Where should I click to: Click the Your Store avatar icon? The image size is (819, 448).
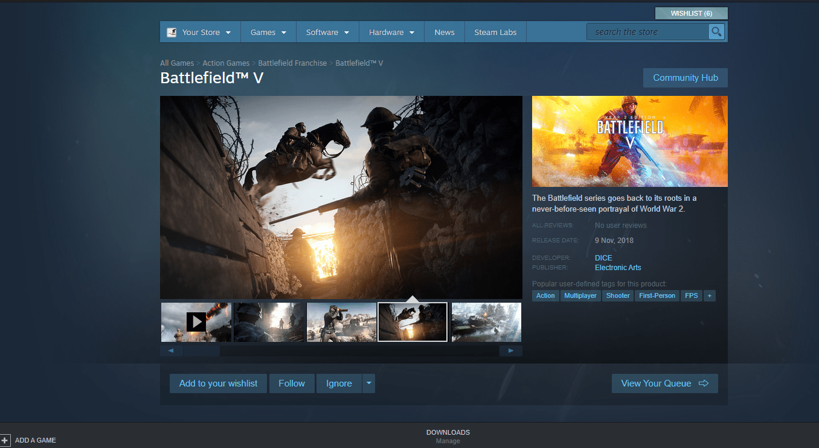click(172, 32)
